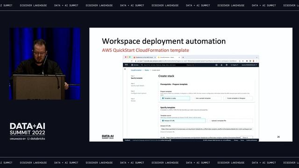Close the CloudFormation - Stack tab
Screen dimensions: 299x168
click(x=179, y=57)
